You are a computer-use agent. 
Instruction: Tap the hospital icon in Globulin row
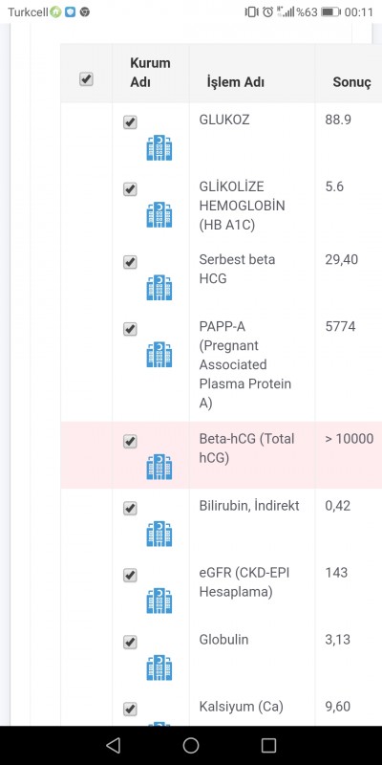159,667
